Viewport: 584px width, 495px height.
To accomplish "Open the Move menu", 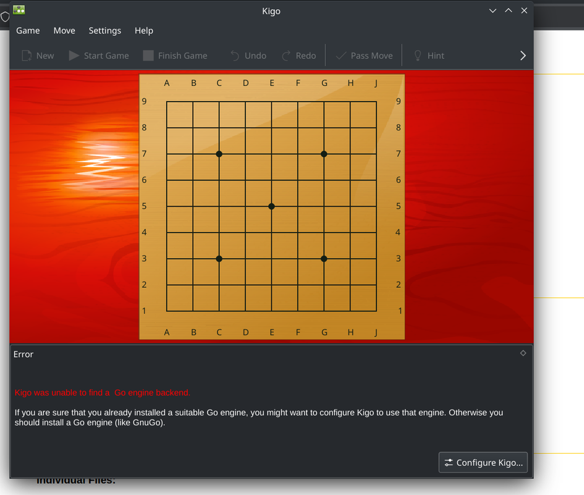I will pyautogui.click(x=64, y=30).
